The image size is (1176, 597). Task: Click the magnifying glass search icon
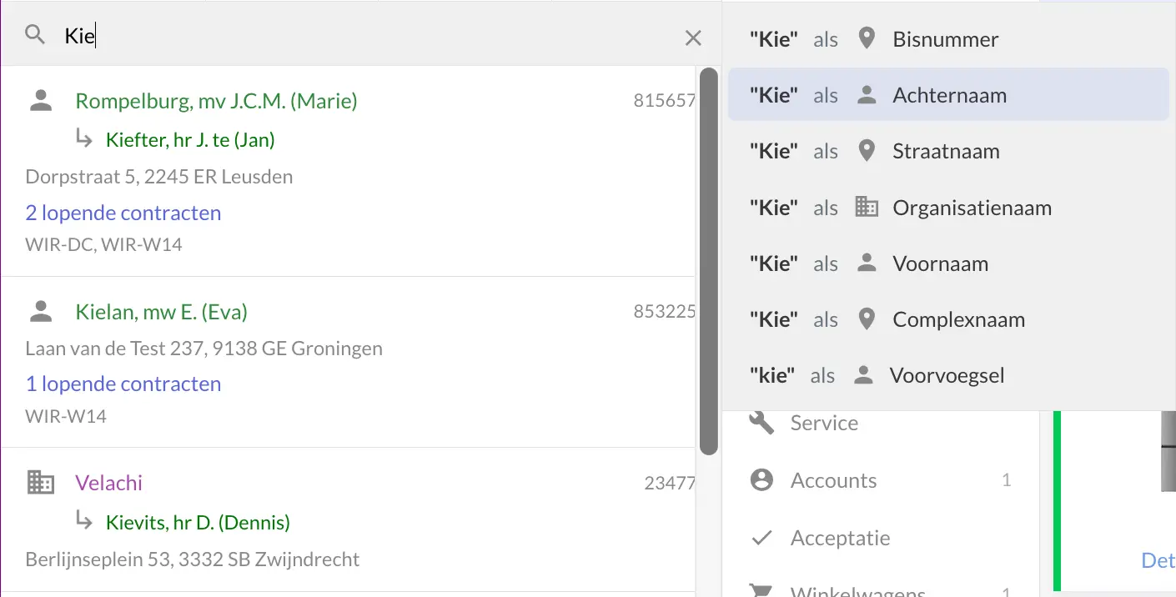[34, 34]
